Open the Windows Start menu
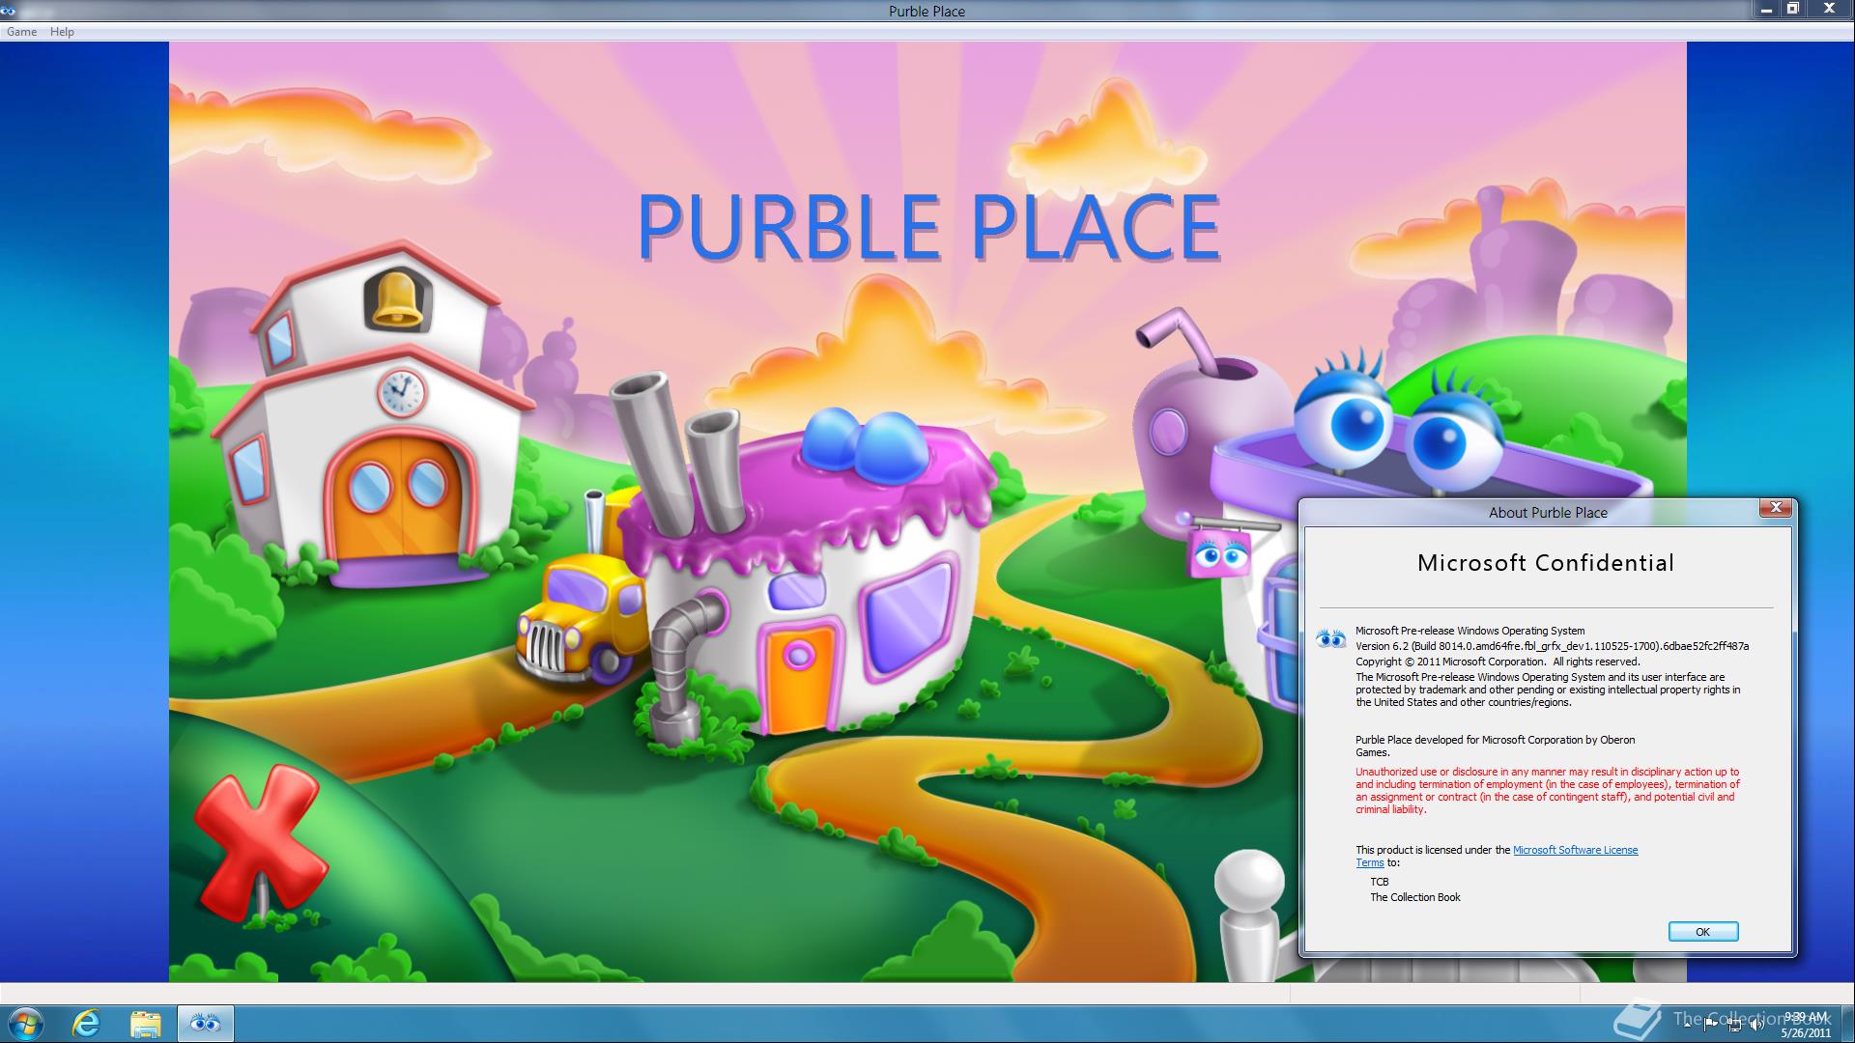1855x1043 pixels. (26, 1023)
